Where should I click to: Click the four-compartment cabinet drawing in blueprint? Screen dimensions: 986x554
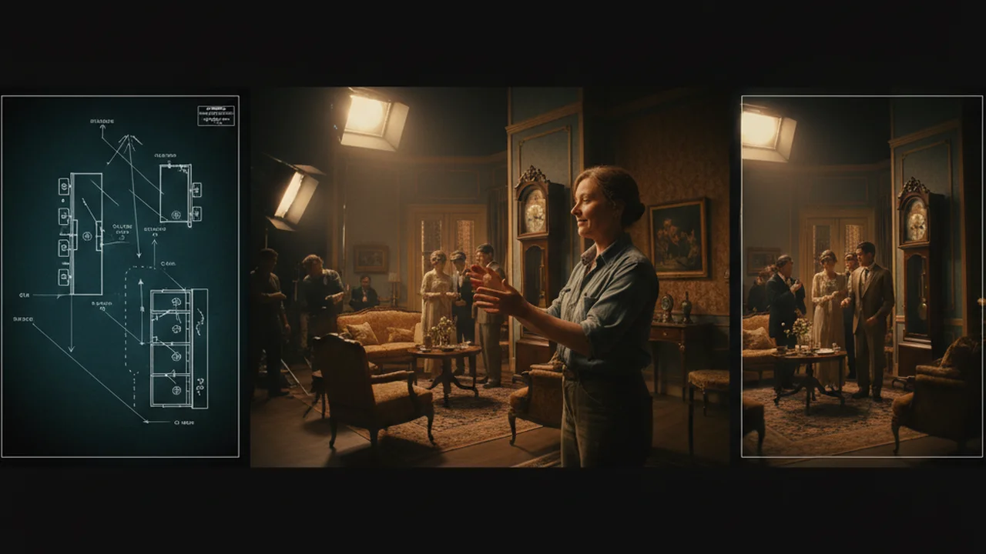pyautogui.click(x=179, y=348)
